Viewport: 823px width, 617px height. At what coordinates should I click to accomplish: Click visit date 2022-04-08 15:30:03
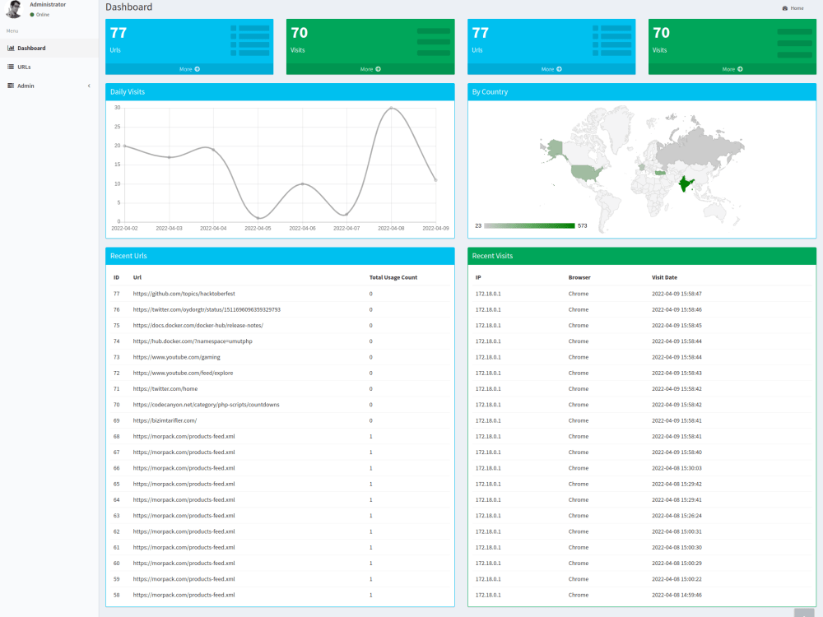point(677,468)
